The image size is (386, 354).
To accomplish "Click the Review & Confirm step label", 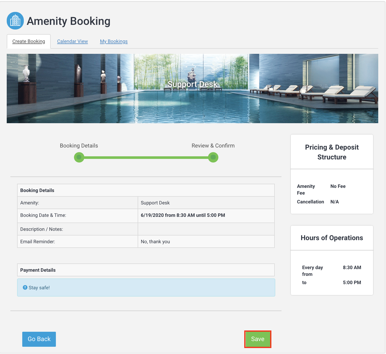I will click(x=213, y=146).
